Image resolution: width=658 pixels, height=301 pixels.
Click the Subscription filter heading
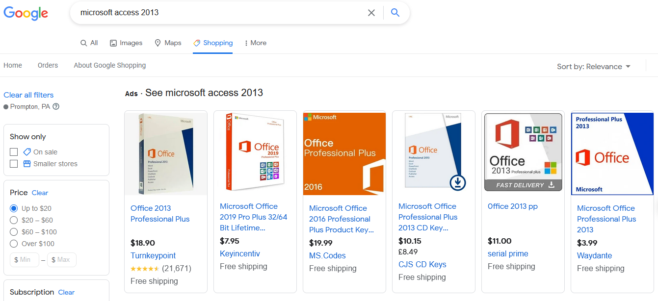pos(32,292)
